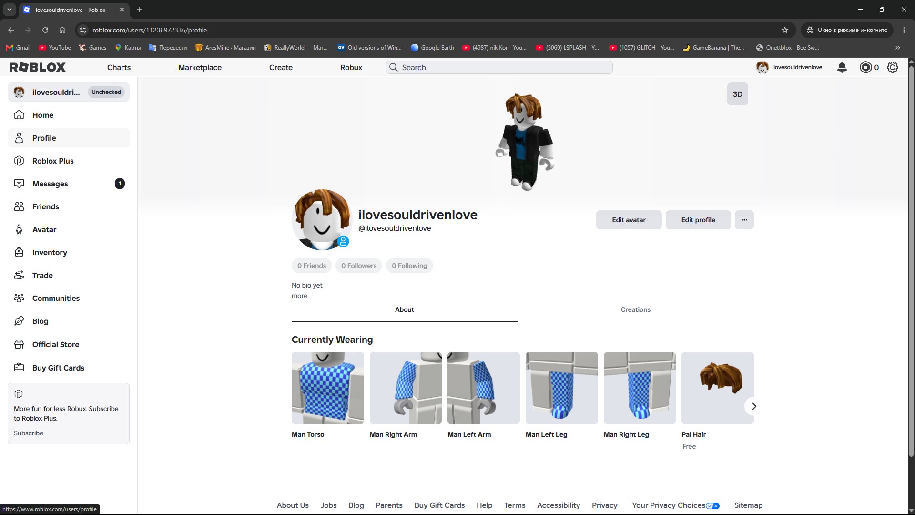Click the profile verification badge on avatar
This screenshot has width=915, height=515.
343,242
